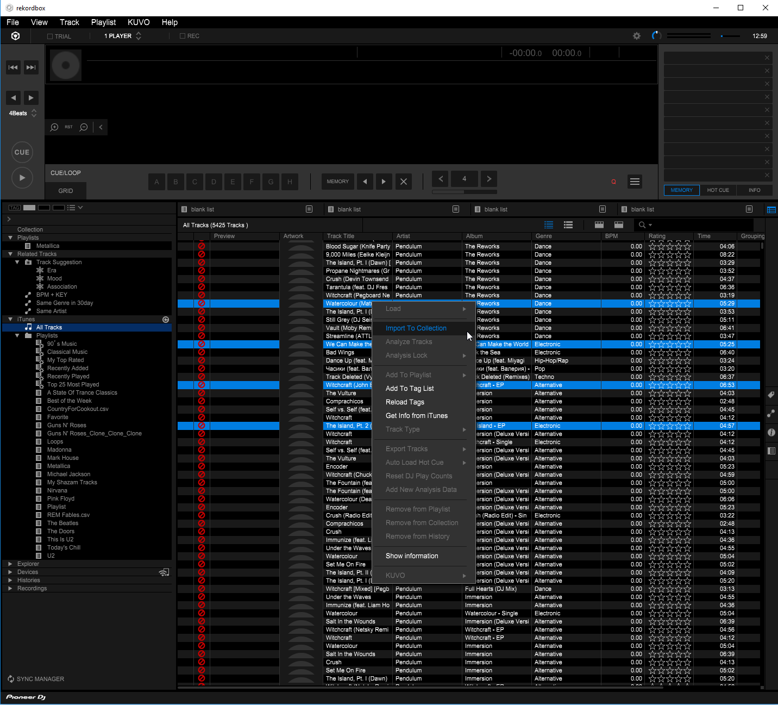The image size is (778, 705).
Task: Click the search backward arrow button
Action: coord(13,98)
